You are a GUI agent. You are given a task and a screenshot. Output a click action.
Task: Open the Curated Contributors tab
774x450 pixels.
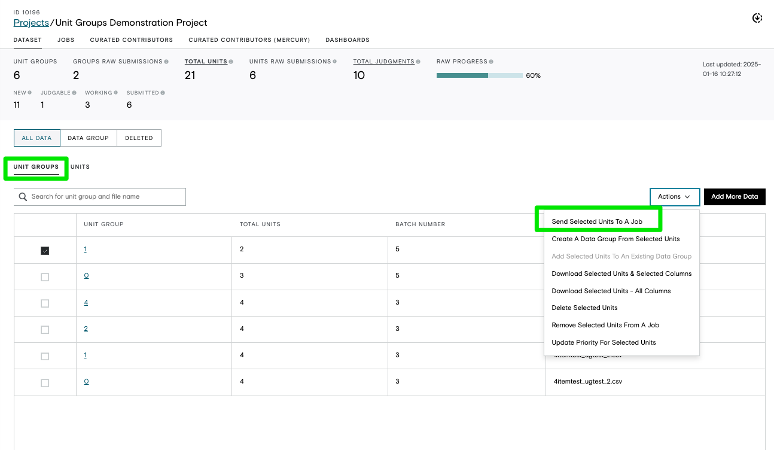click(x=132, y=40)
